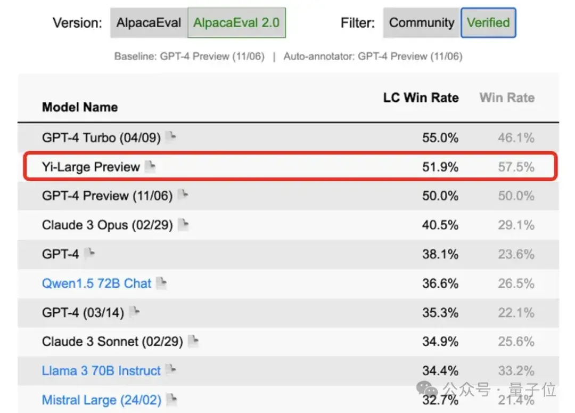The height and width of the screenshot is (413, 575).
Task: Click document icon next to GPT-4 Turbo (04/09)
Action: pyautogui.click(x=170, y=137)
